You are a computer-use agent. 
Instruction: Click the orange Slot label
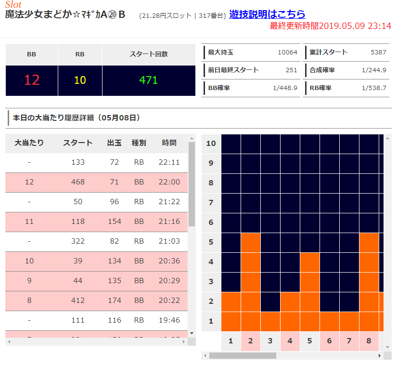[x=13, y=4]
